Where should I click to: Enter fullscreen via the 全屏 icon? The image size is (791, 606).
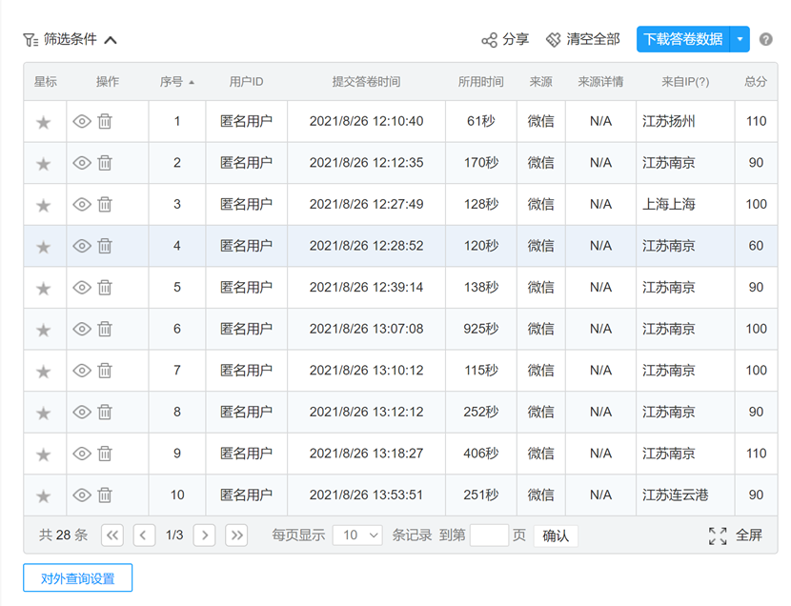point(718,535)
